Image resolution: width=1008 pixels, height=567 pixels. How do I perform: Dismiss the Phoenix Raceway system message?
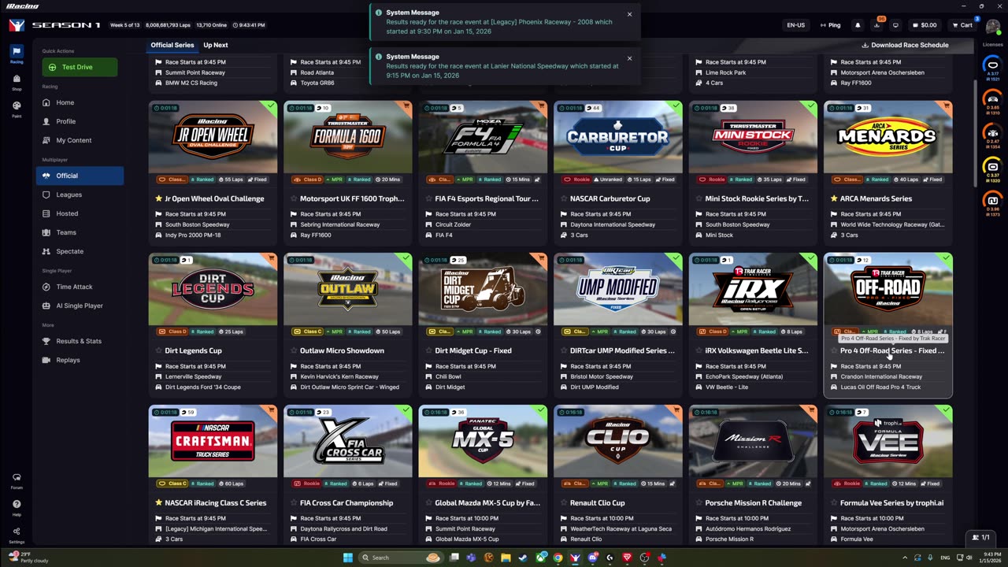(629, 14)
